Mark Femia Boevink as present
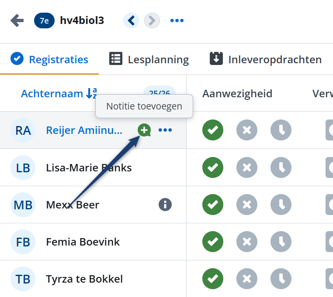This screenshot has width=333, height=297. point(213,242)
